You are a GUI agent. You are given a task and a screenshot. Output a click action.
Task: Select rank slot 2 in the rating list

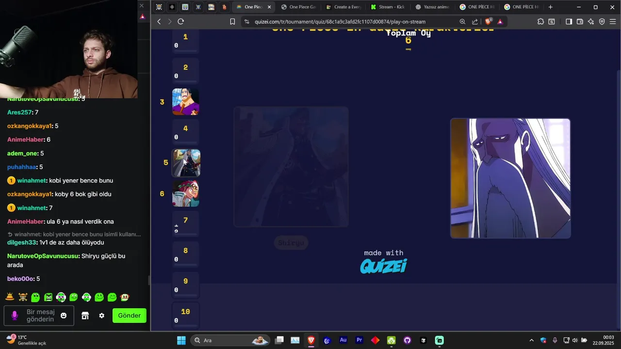tap(185, 71)
